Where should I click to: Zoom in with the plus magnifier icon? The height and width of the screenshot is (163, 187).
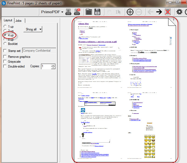click(130, 12)
